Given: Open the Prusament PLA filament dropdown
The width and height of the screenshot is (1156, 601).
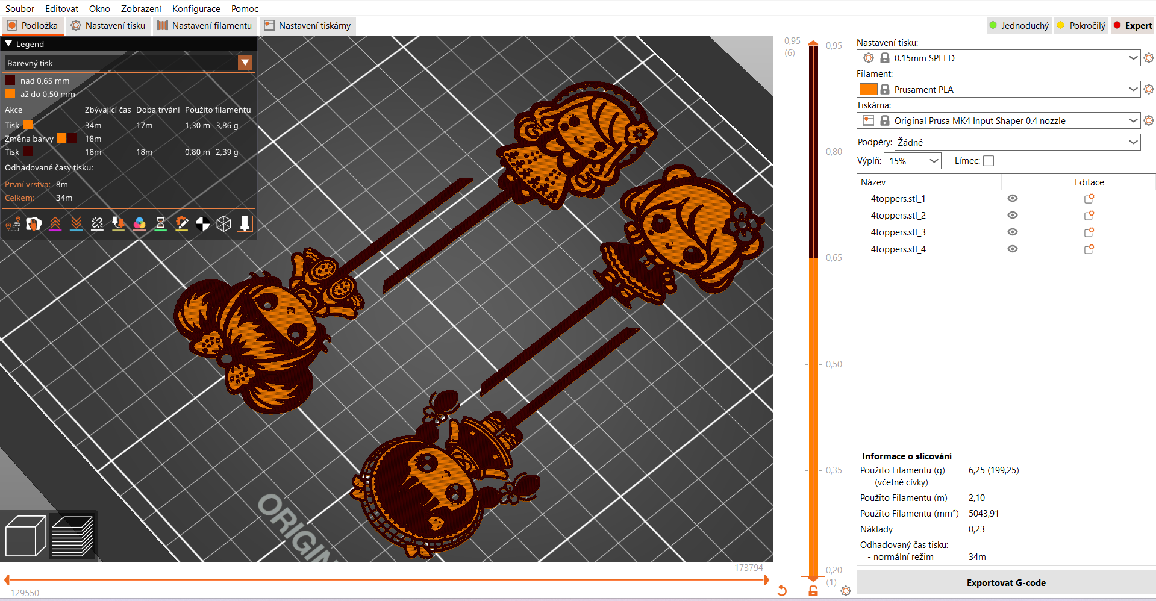Looking at the screenshot, I should (x=999, y=89).
